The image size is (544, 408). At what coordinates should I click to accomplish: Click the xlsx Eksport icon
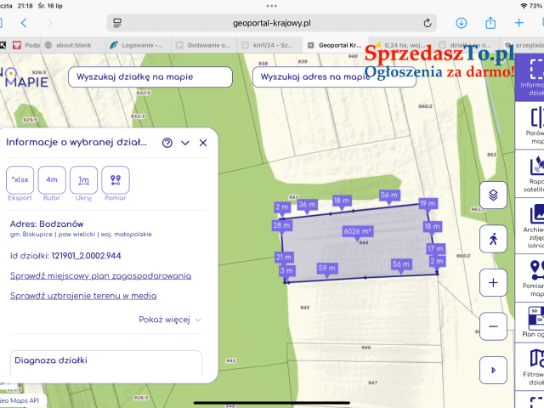click(20, 180)
